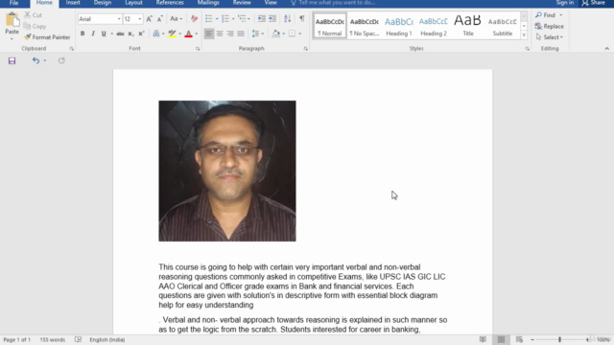Align text to the right

230,34
